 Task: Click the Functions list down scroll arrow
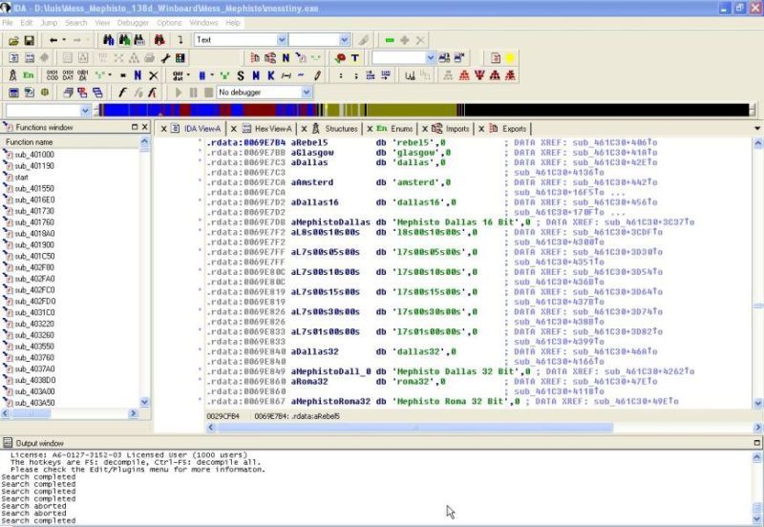[x=144, y=402]
